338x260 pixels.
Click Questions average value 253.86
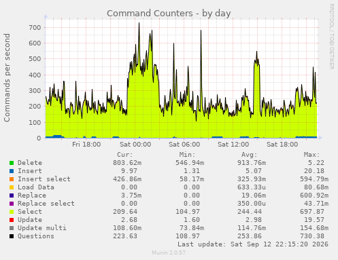click(x=250, y=236)
